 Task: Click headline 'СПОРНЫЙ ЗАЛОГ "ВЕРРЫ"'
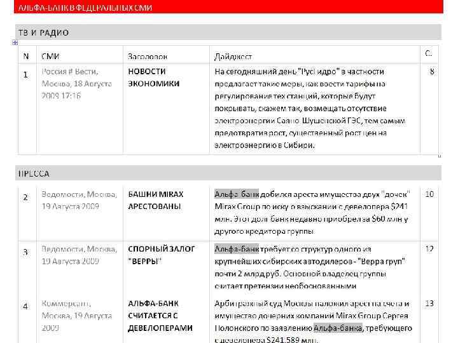coord(161,255)
